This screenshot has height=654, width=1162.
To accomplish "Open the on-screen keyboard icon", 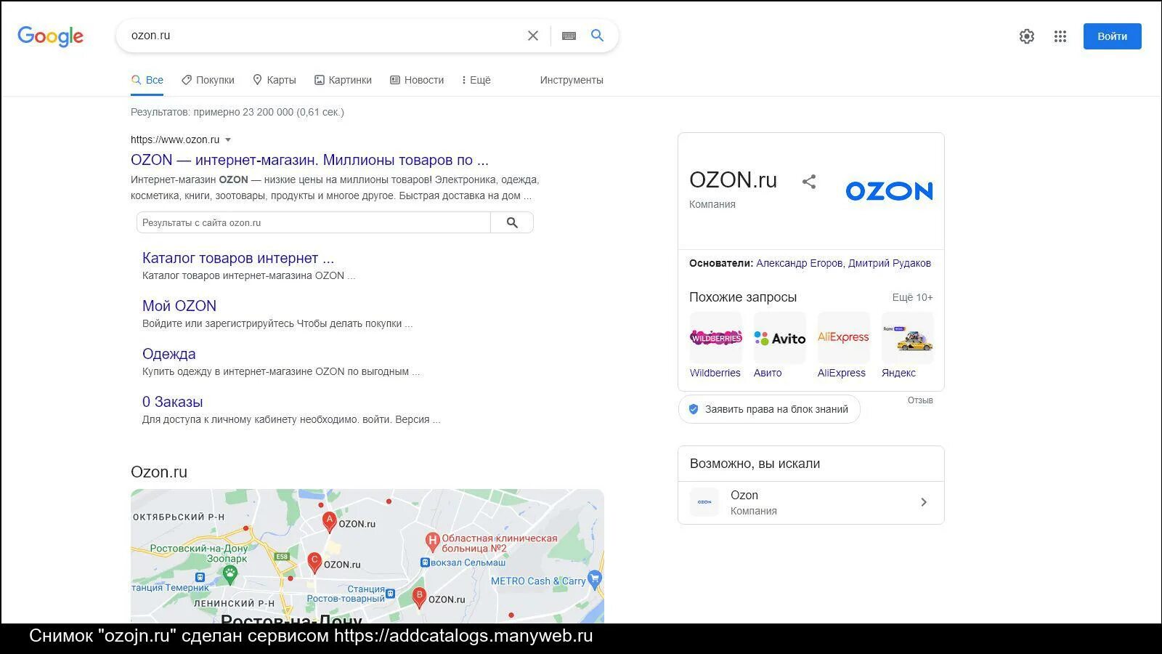I will [x=569, y=36].
